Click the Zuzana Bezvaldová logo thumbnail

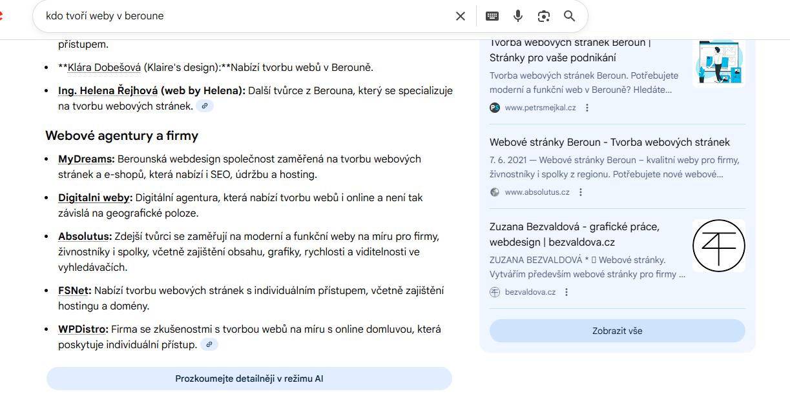[x=718, y=246]
